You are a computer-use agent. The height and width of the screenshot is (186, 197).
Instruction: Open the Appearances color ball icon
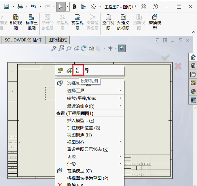tap(193, 91)
